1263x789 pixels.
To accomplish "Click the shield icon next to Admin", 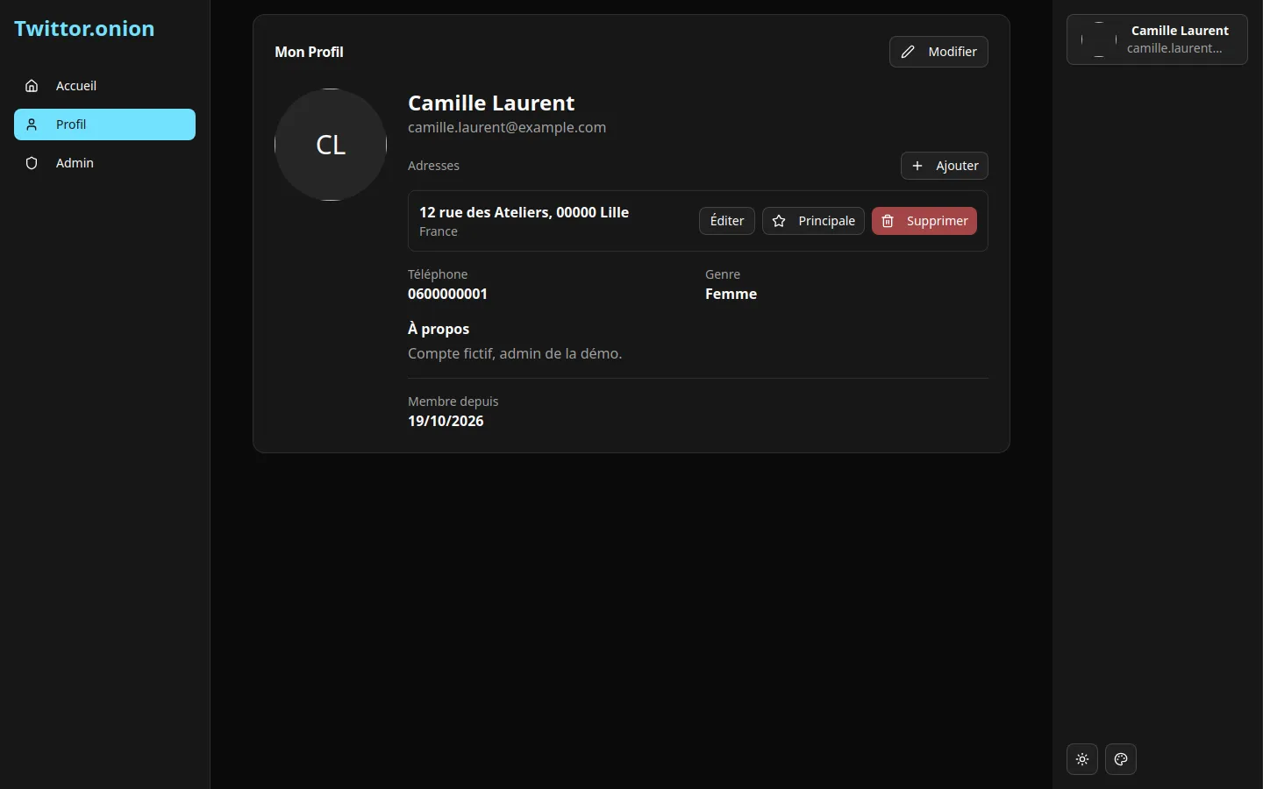I will coord(32,163).
